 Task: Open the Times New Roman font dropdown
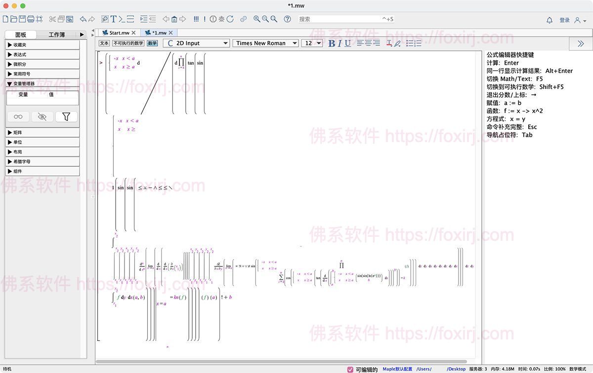pyautogui.click(x=265, y=43)
